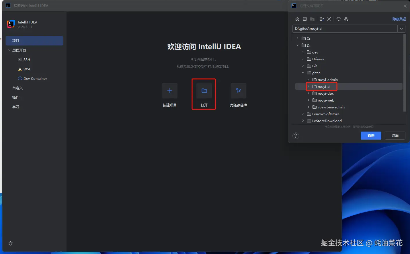The height and width of the screenshot is (254, 410).
Task: Open the recent paths dropdown arrow
Action: pos(401,29)
